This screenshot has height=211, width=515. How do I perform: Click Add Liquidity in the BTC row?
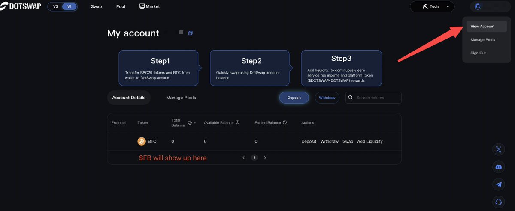[x=370, y=141]
